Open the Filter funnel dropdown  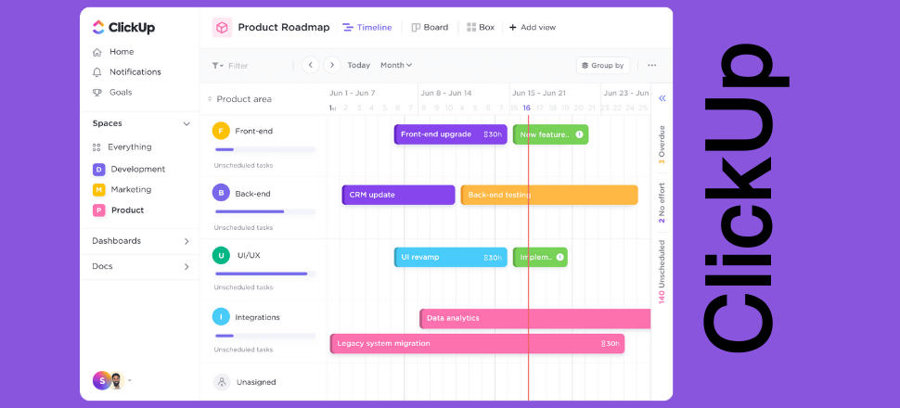click(x=217, y=66)
